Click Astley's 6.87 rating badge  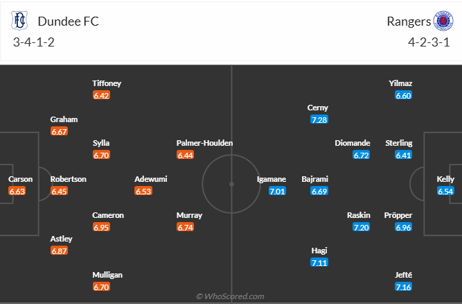click(x=59, y=251)
